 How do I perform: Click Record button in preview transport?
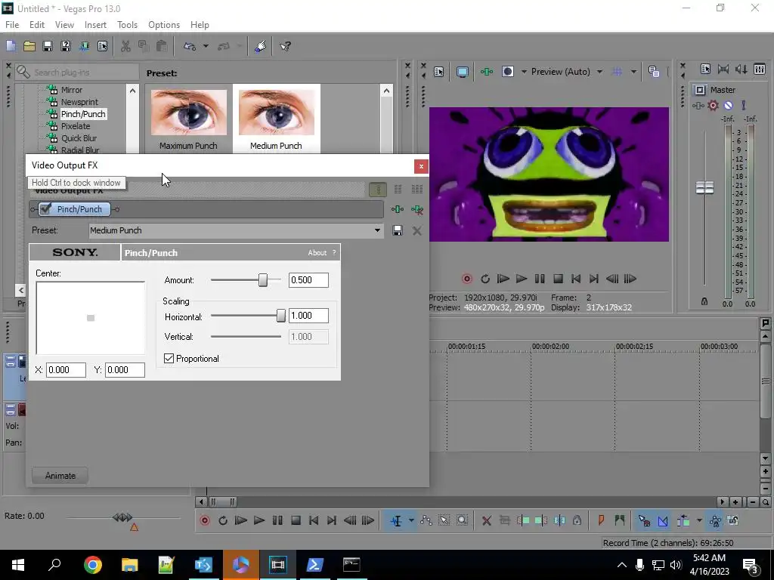click(x=466, y=279)
